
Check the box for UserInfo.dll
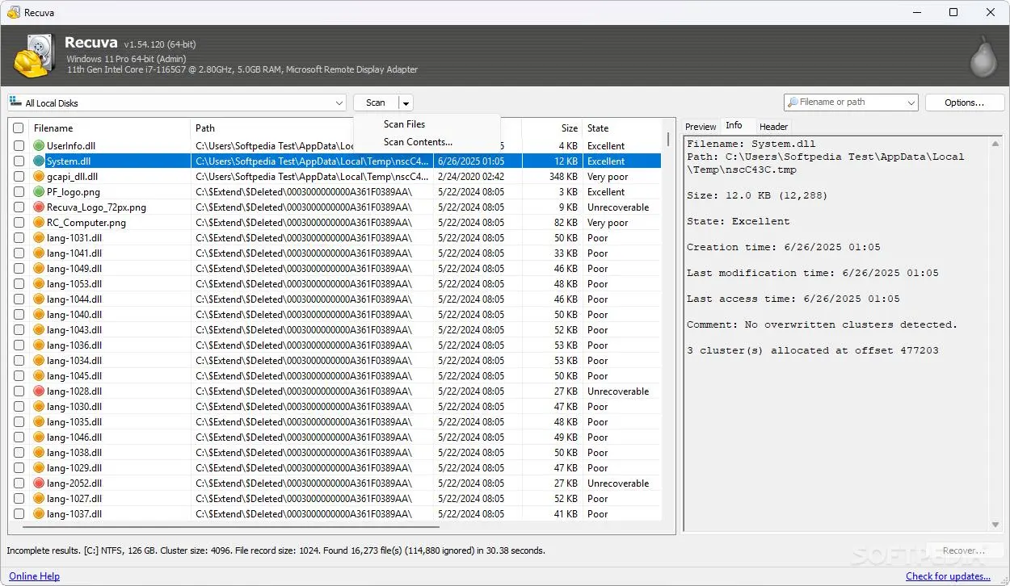tap(19, 146)
